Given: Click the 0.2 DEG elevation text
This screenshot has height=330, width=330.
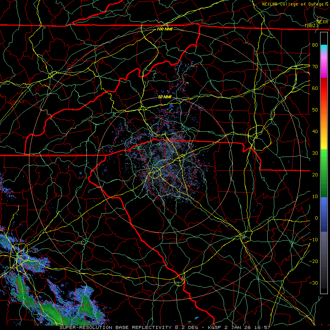Looking at the screenshot, I should click(x=187, y=327).
